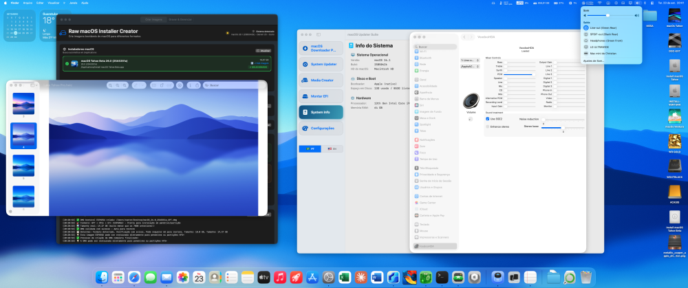Image resolution: width=688 pixels, height=288 pixels.
Task: Open Music app in the Dock
Action: 280,277
